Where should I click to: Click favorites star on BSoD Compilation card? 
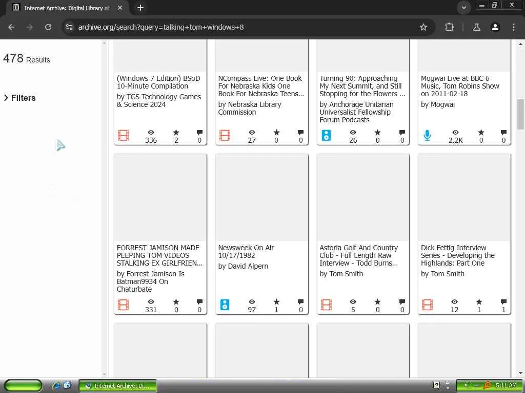coord(176,133)
